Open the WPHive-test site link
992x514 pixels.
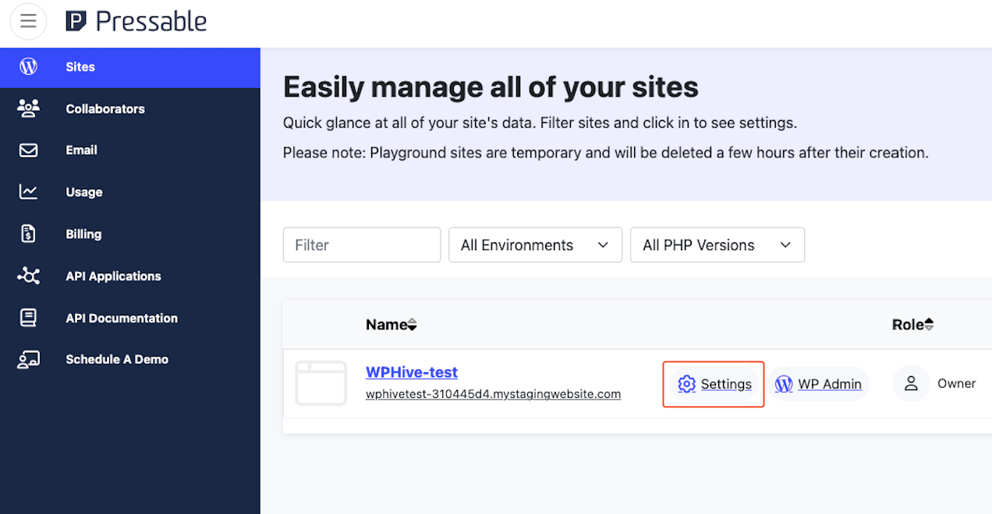(x=412, y=372)
